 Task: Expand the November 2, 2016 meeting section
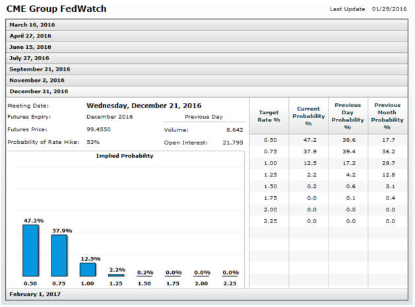pos(207,81)
